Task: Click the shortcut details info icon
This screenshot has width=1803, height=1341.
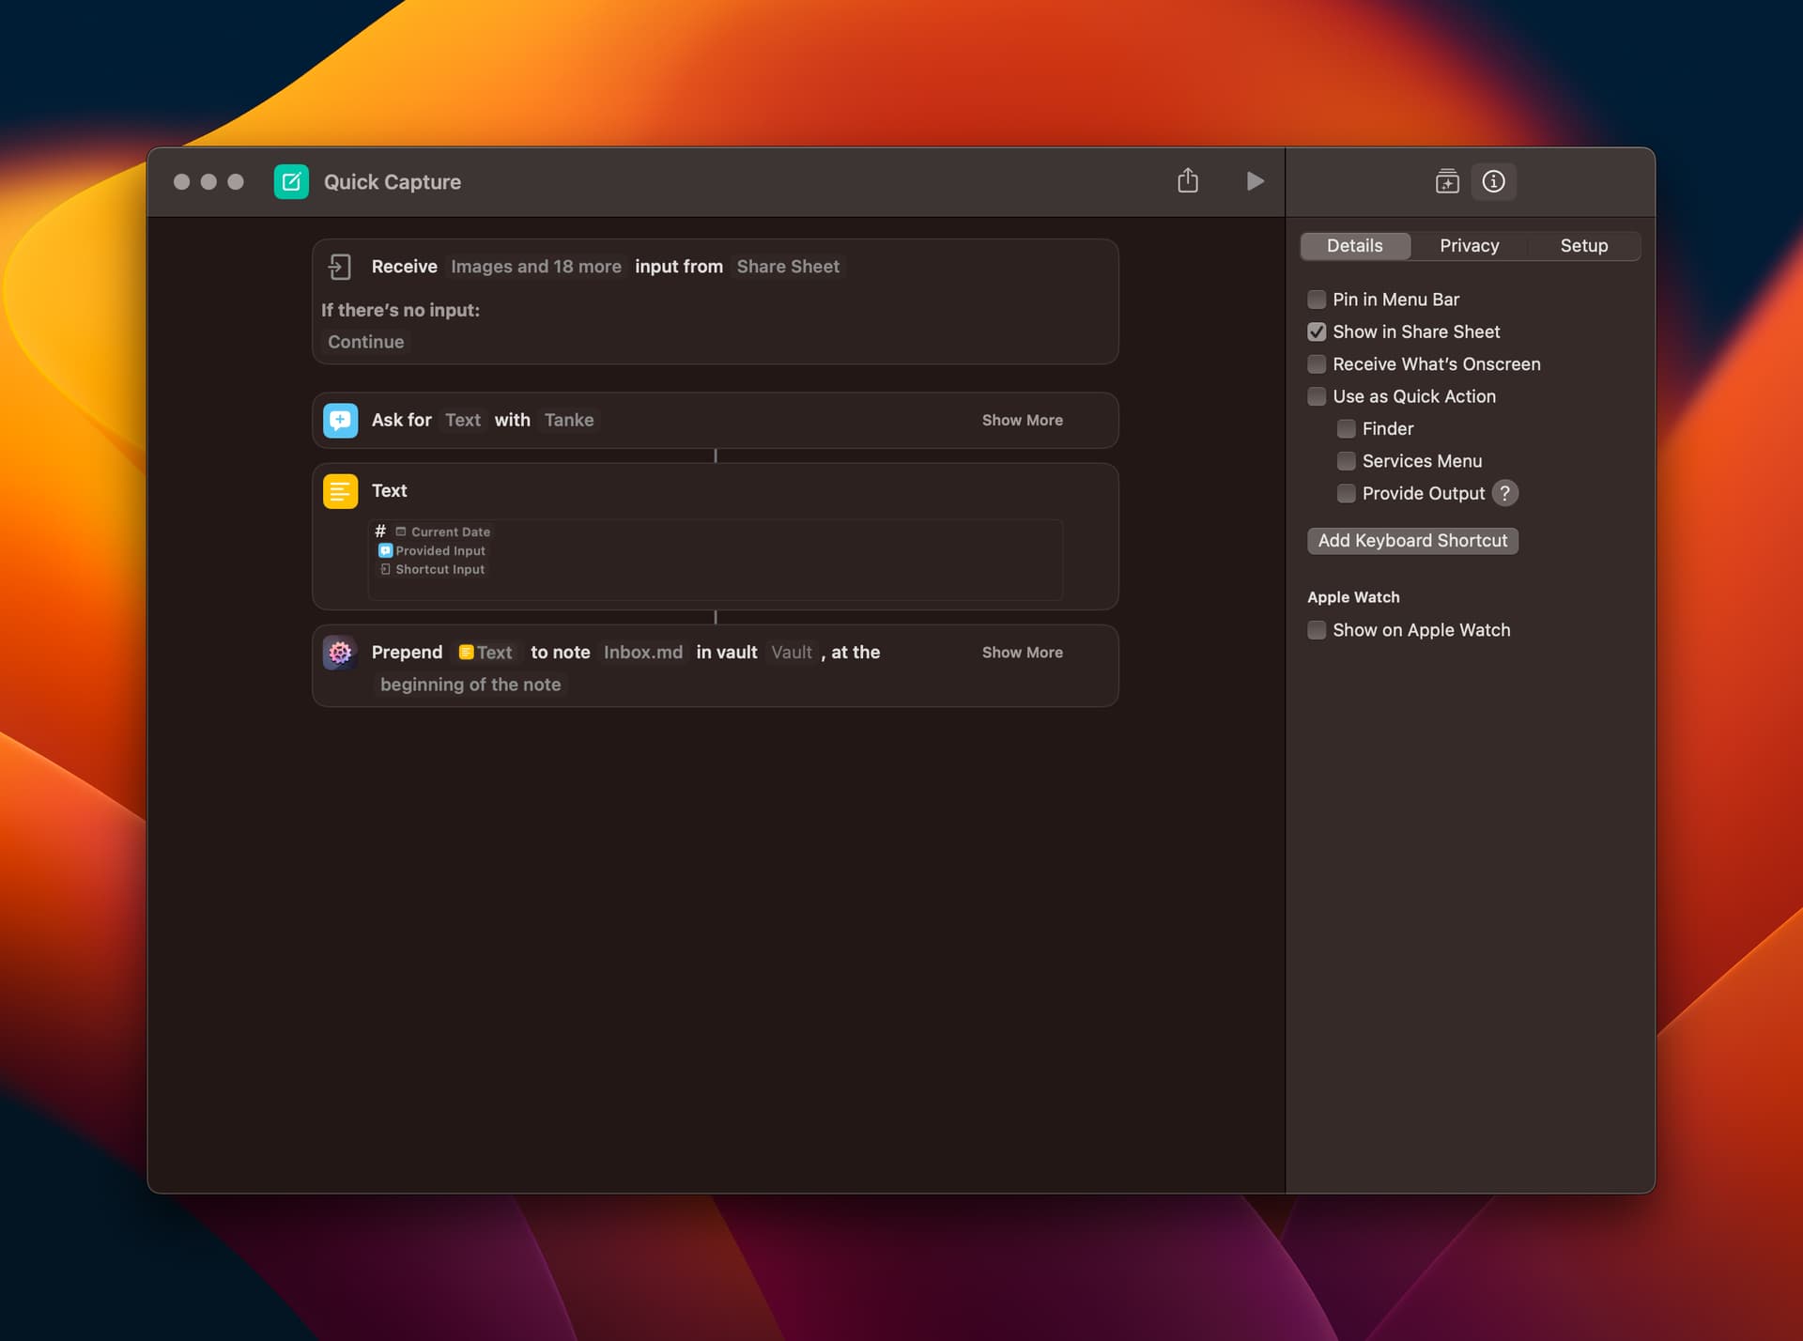Action: [1493, 180]
